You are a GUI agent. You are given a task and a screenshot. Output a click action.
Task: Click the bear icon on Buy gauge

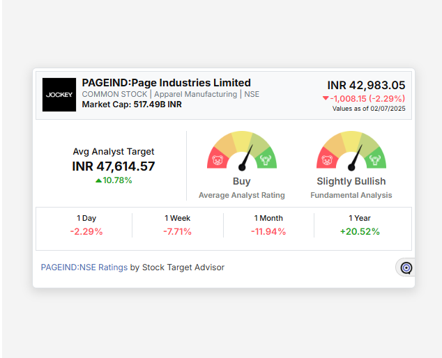pos(218,161)
